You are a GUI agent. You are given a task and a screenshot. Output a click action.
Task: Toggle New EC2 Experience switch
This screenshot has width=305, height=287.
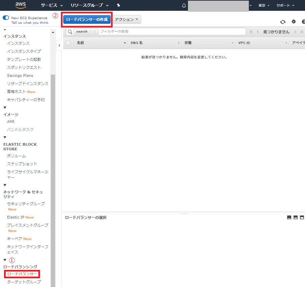pos(6,18)
